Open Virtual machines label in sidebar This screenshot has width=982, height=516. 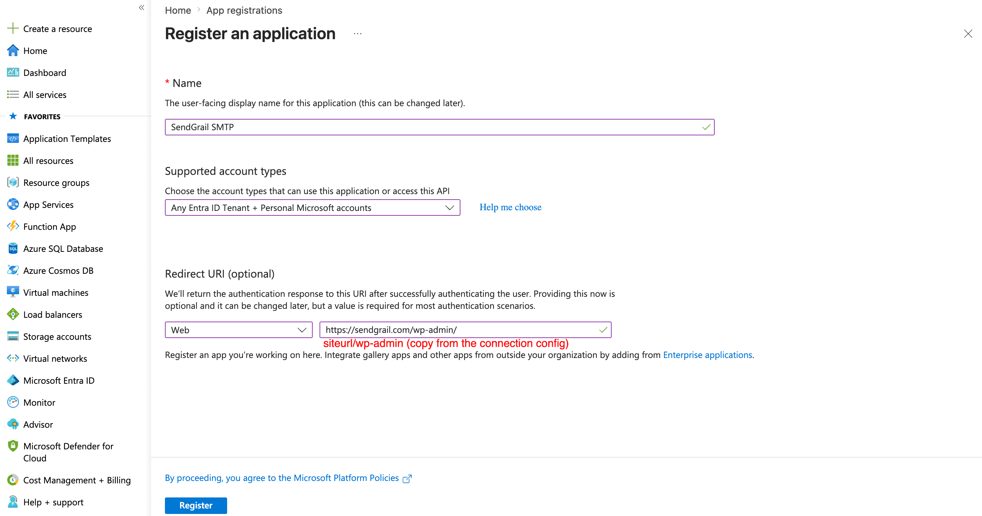56,292
